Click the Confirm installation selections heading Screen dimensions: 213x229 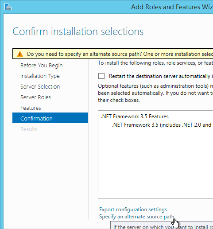(x=78, y=31)
